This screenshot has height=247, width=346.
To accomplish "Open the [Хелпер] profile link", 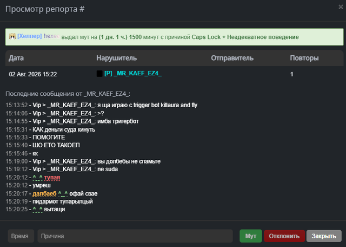I will click(30, 36).
